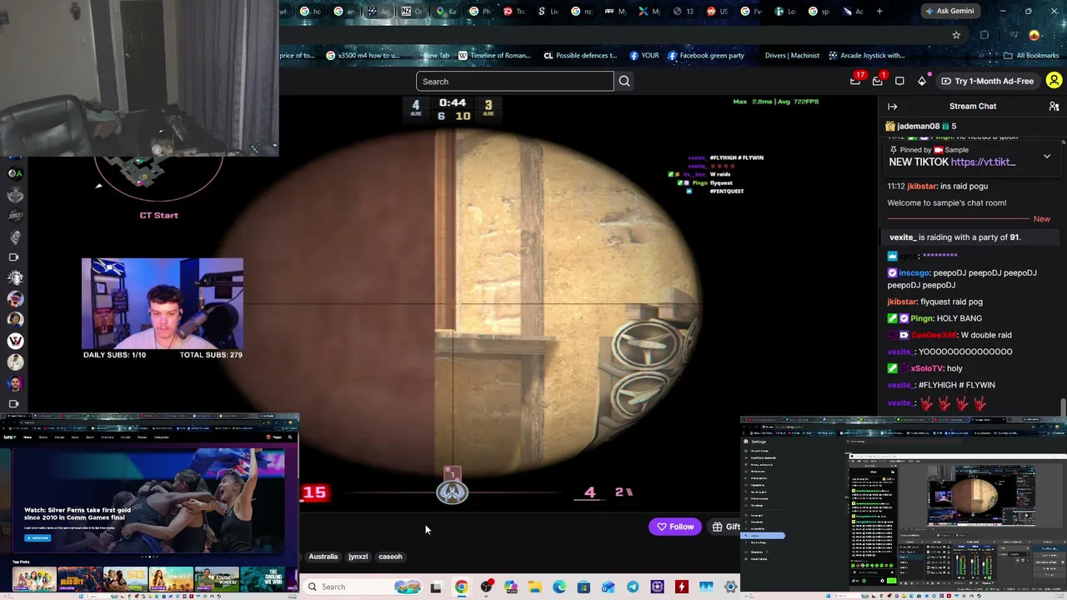Image resolution: width=1067 pixels, height=600 pixels.
Task: Open the blue waveform app on the taskbar
Action: pyautogui.click(x=706, y=587)
